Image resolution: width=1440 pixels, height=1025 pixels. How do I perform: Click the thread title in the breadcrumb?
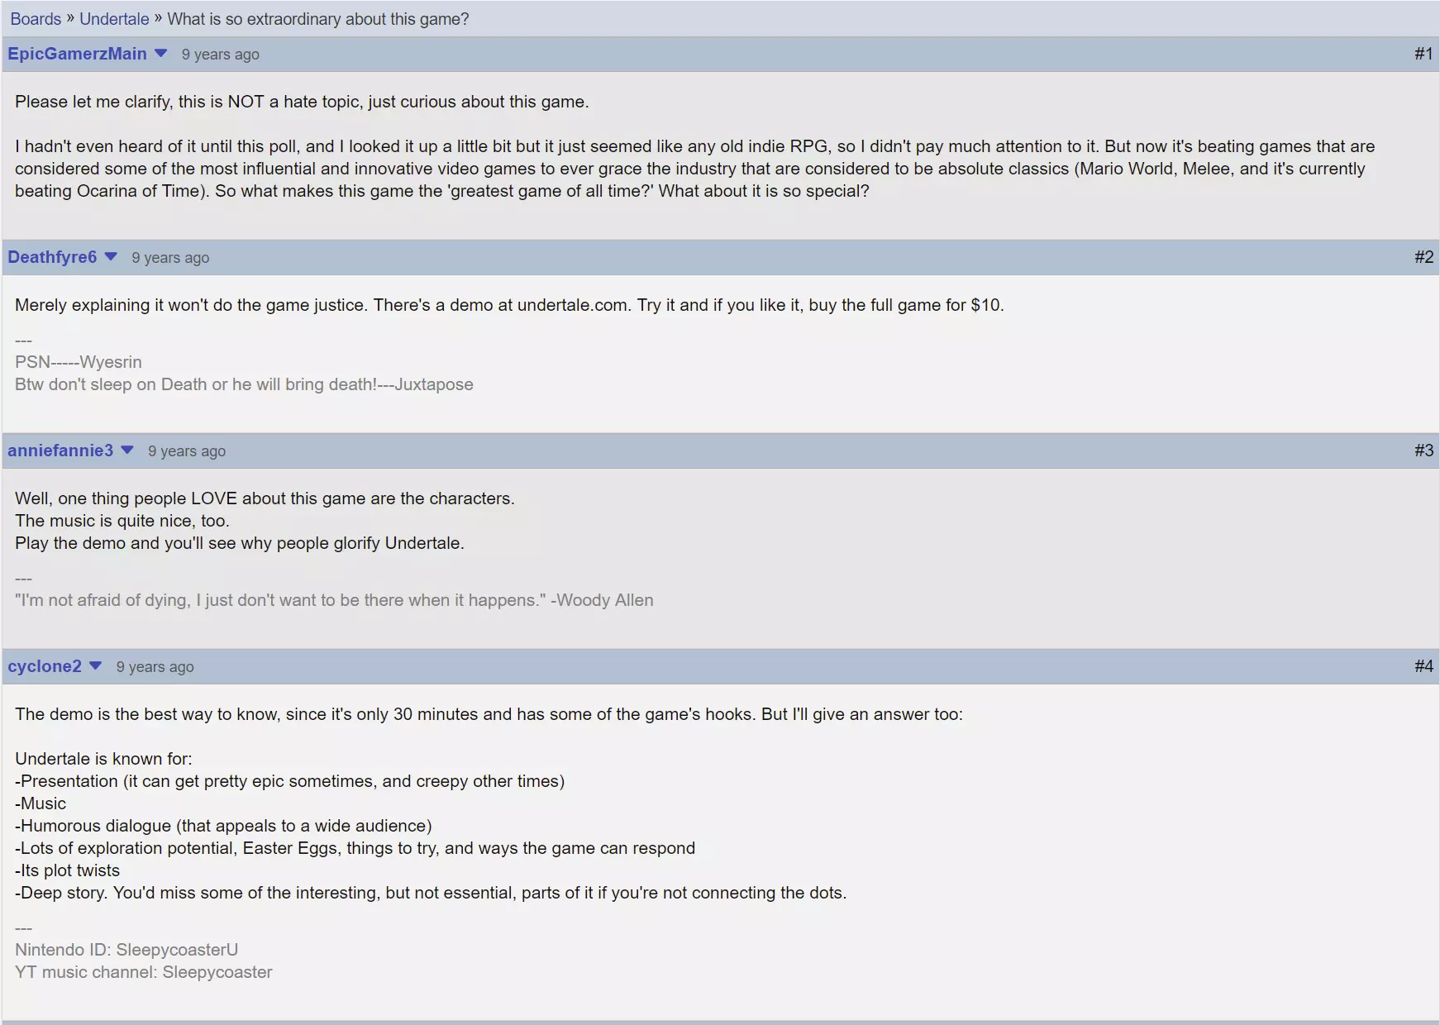(317, 19)
